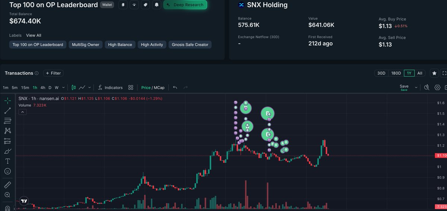Click the star favorite icon

tap(434, 73)
